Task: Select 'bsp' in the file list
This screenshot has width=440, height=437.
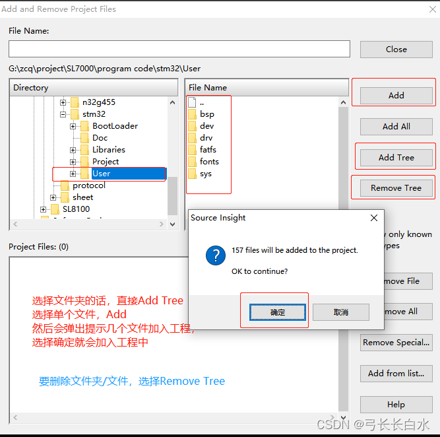Action: tap(207, 114)
